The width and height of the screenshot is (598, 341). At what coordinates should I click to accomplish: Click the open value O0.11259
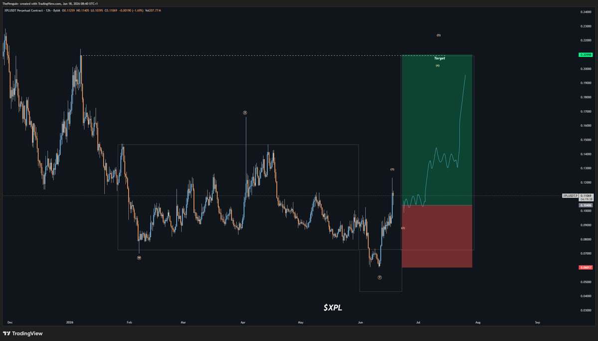tap(68, 10)
